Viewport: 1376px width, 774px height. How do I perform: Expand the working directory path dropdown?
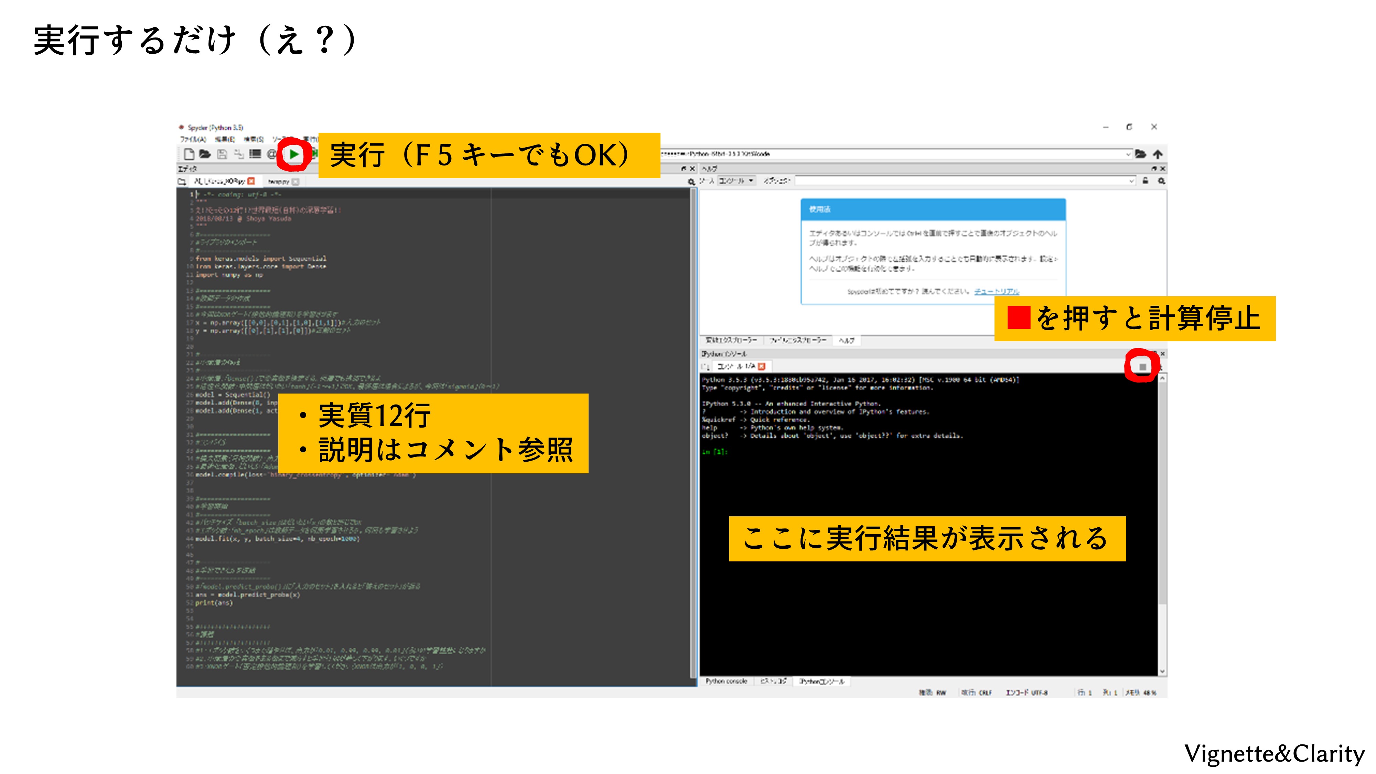[1128, 154]
